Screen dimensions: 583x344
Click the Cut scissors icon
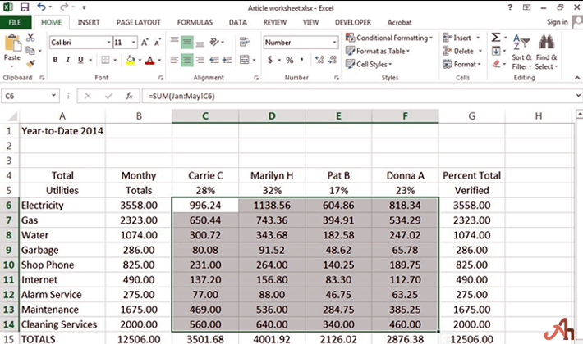point(30,38)
